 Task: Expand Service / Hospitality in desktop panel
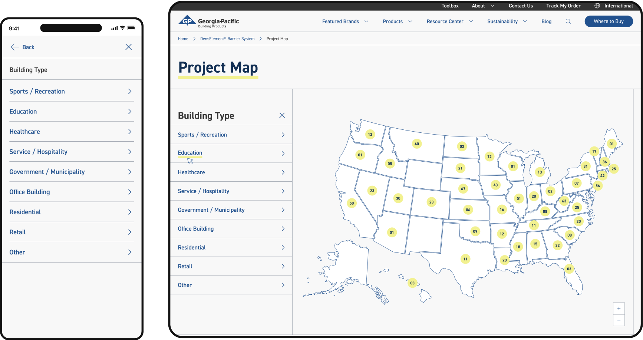tap(231, 191)
